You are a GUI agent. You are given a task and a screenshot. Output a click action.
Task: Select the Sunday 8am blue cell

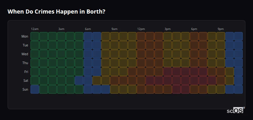(x=106, y=89)
